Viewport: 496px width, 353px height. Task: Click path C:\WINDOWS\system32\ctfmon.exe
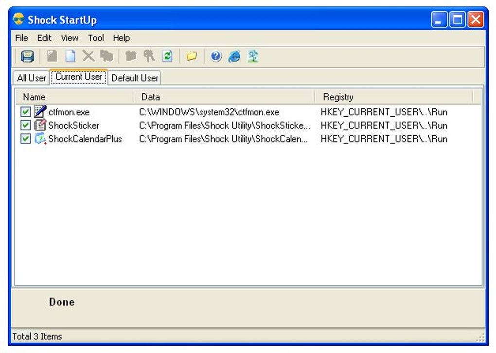pyautogui.click(x=209, y=112)
